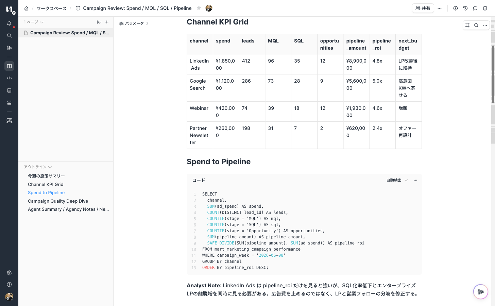The height and width of the screenshot is (306, 495).
Task: Click the 増額 next_budget cell
Action: click(408, 112)
